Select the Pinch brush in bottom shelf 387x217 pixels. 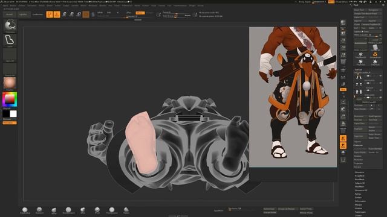(x=97, y=210)
